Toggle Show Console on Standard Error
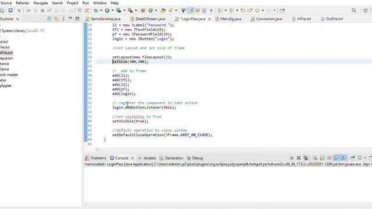 pyautogui.click(x=344, y=157)
